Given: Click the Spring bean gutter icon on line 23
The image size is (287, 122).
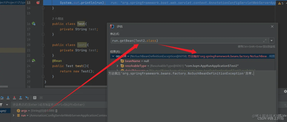Looking at the screenshot, I should pos(34,61).
